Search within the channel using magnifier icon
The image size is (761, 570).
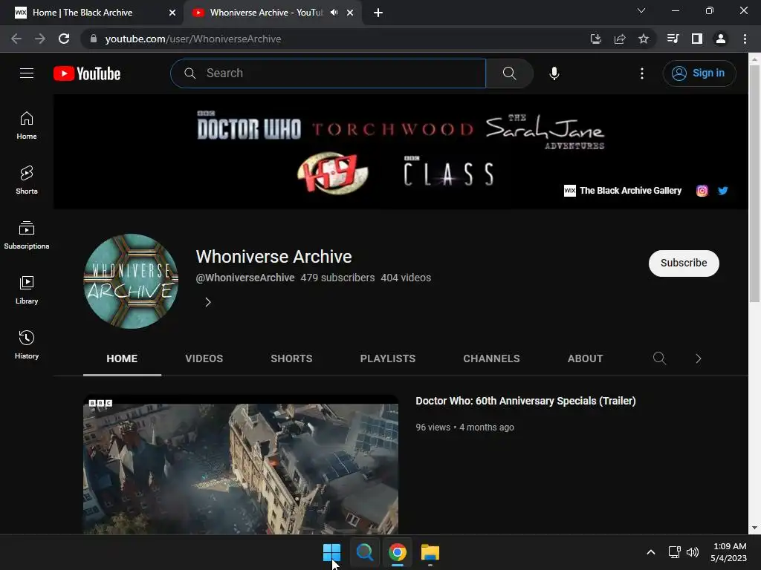(659, 358)
